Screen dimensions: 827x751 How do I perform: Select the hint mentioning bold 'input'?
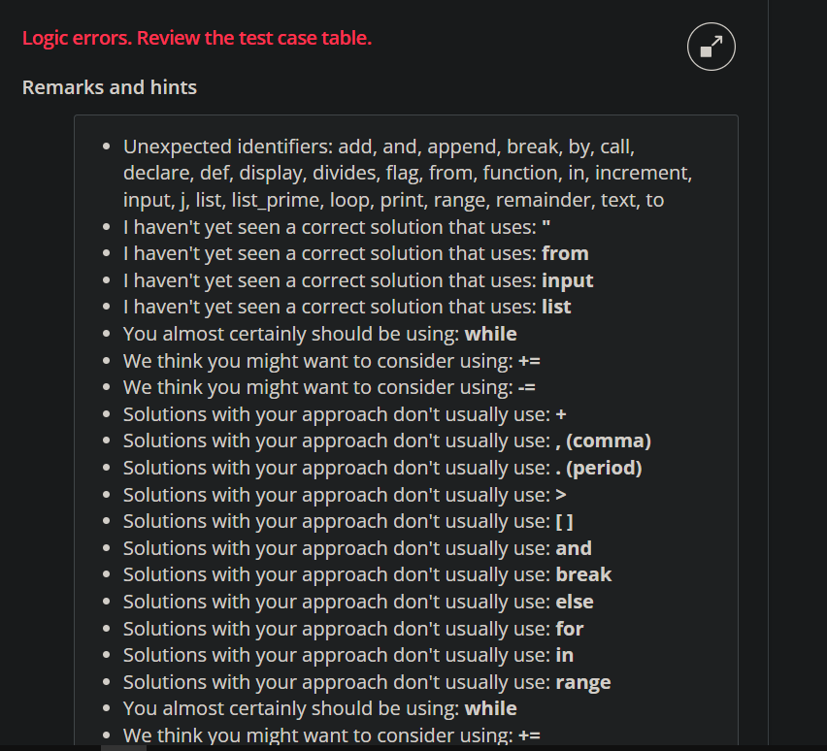(x=358, y=280)
